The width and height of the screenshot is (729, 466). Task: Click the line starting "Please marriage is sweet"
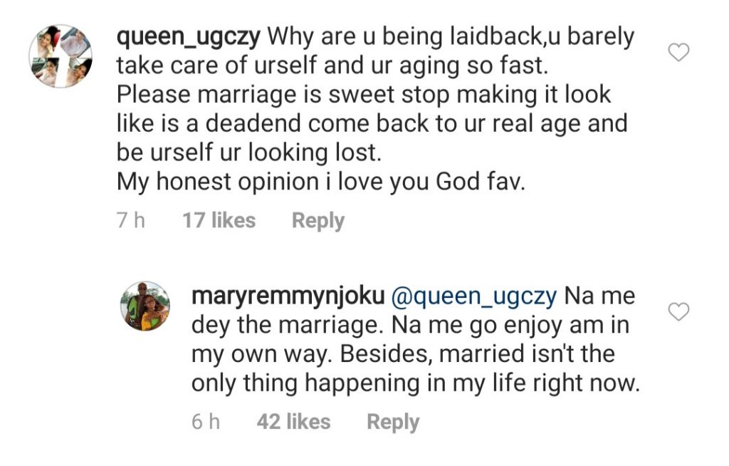[363, 95]
